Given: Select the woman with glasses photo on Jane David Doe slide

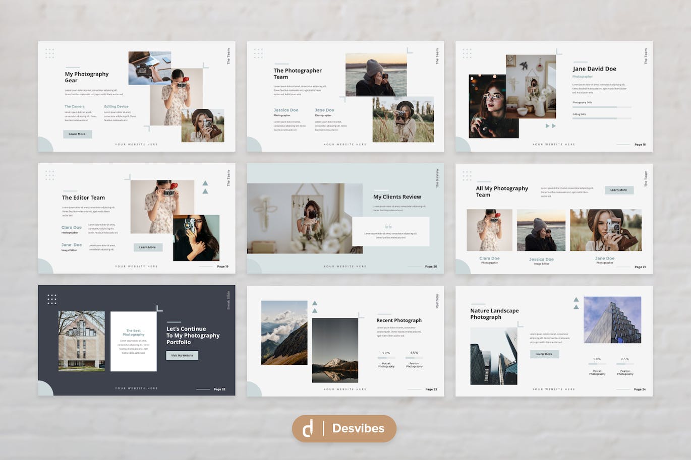Looking at the screenshot, I should pyautogui.click(x=493, y=106).
